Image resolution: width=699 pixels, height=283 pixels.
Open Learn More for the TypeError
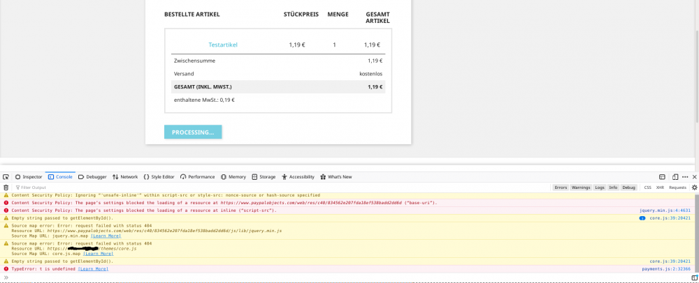click(93, 269)
